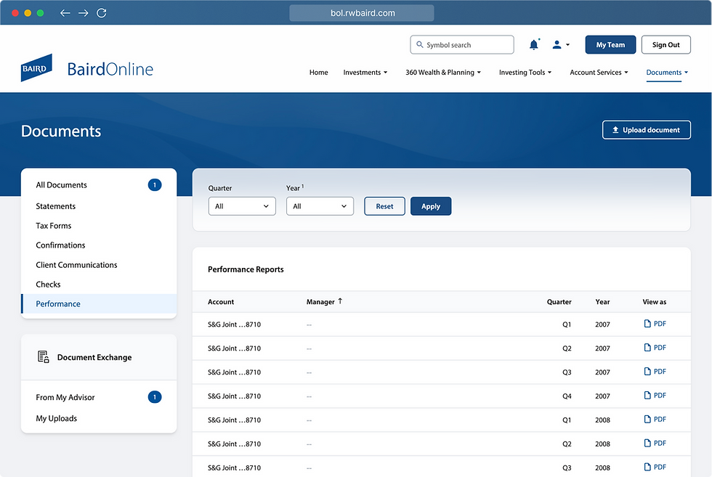Open the user profile icon menu
The width and height of the screenshot is (712, 477).
point(561,44)
